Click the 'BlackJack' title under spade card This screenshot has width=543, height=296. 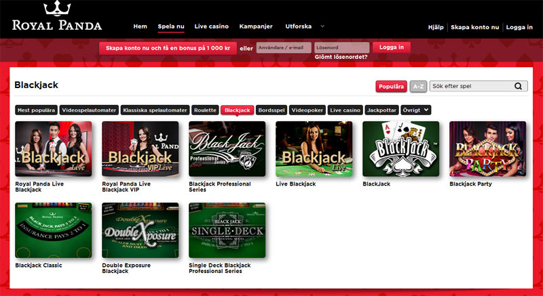coord(377,184)
